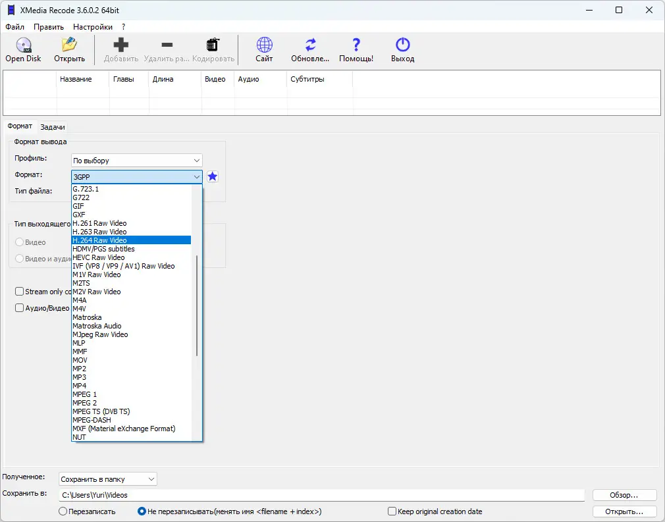Click the format list scrollbar thumb
This screenshot has height=522, width=665.
click(197, 305)
